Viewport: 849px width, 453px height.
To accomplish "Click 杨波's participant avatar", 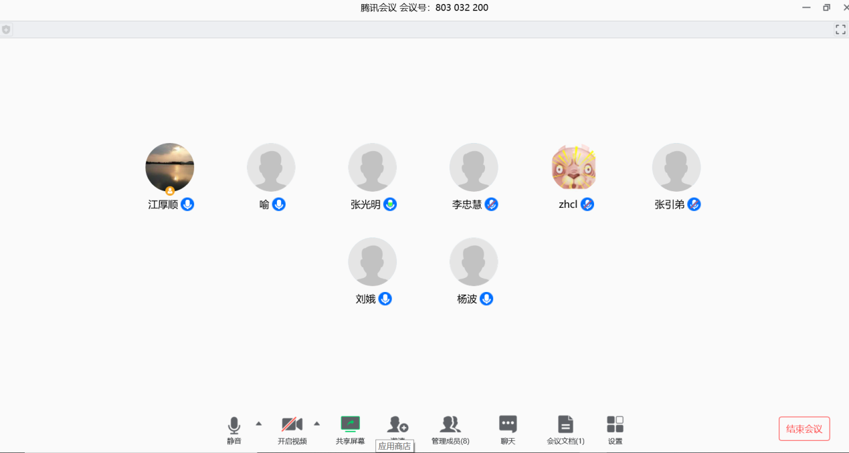I will coord(474,261).
